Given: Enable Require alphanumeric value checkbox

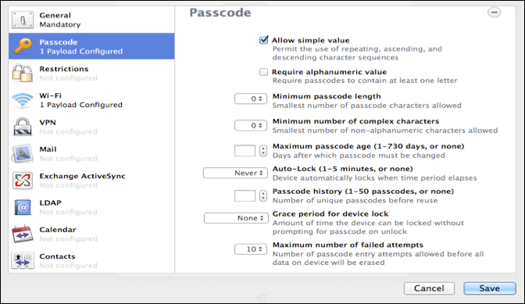Looking at the screenshot, I should click(x=264, y=72).
